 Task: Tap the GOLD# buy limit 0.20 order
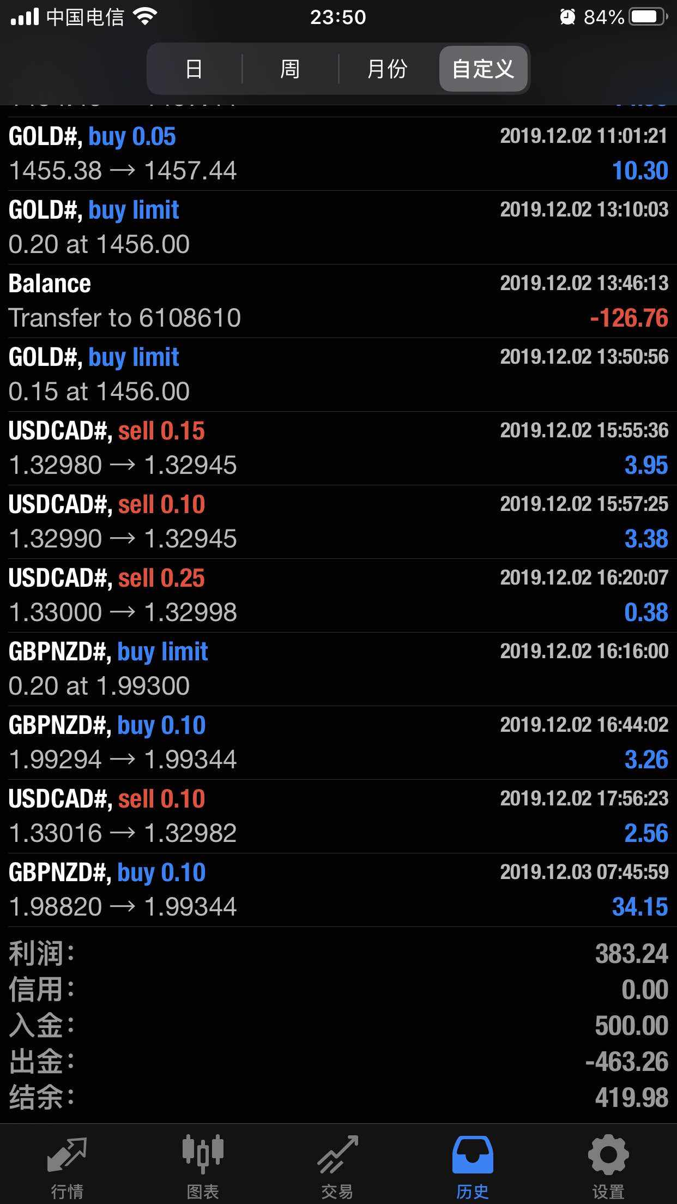(338, 227)
